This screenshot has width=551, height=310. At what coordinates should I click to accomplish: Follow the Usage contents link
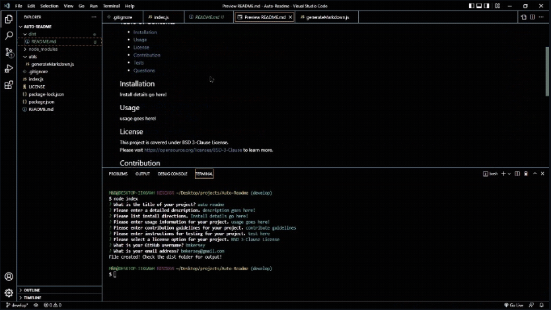140,40
